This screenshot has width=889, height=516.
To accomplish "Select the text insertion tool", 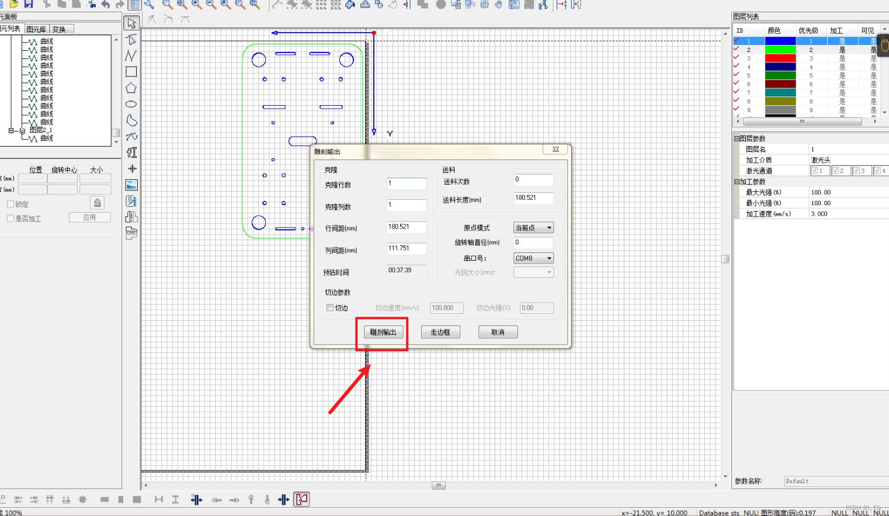I will click(131, 153).
